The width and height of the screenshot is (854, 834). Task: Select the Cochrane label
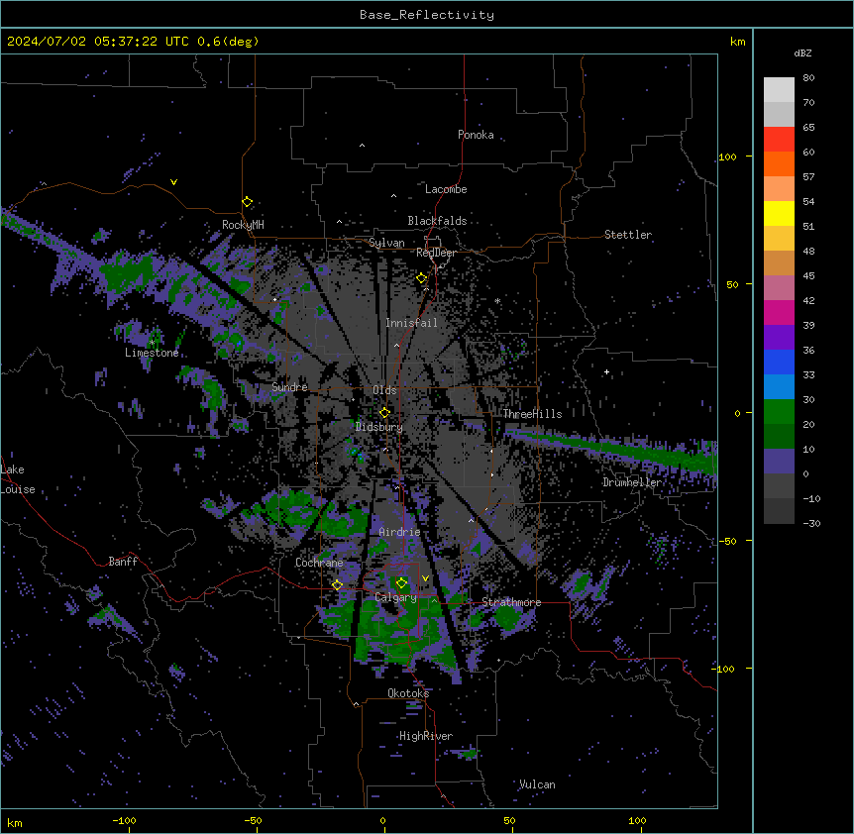319,563
